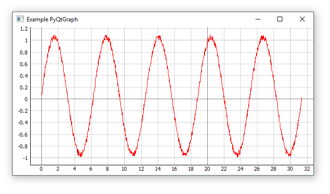Click the y-axis tick label -0.4
This screenshot has height=194, width=330.
click(x=23, y=123)
